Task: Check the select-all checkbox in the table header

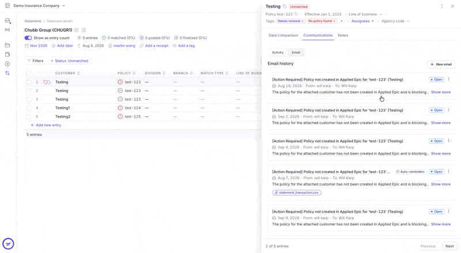Action: (28, 73)
